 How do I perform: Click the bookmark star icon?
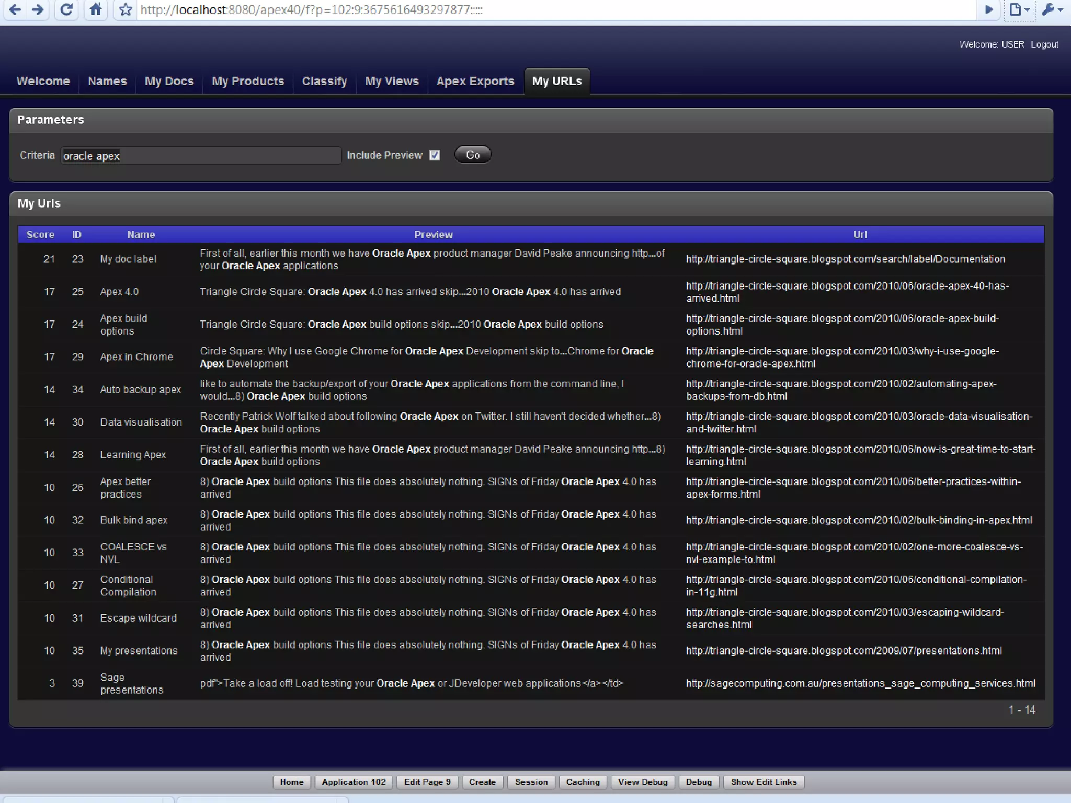[x=126, y=9]
